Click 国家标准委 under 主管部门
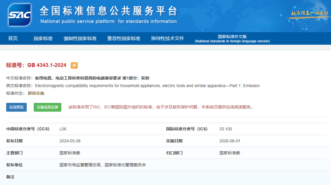 70,153
